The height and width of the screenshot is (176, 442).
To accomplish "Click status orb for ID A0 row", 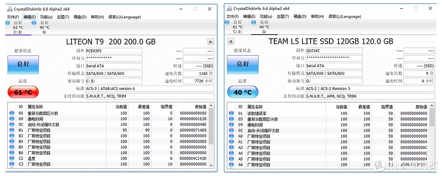I will tap(231, 136).
